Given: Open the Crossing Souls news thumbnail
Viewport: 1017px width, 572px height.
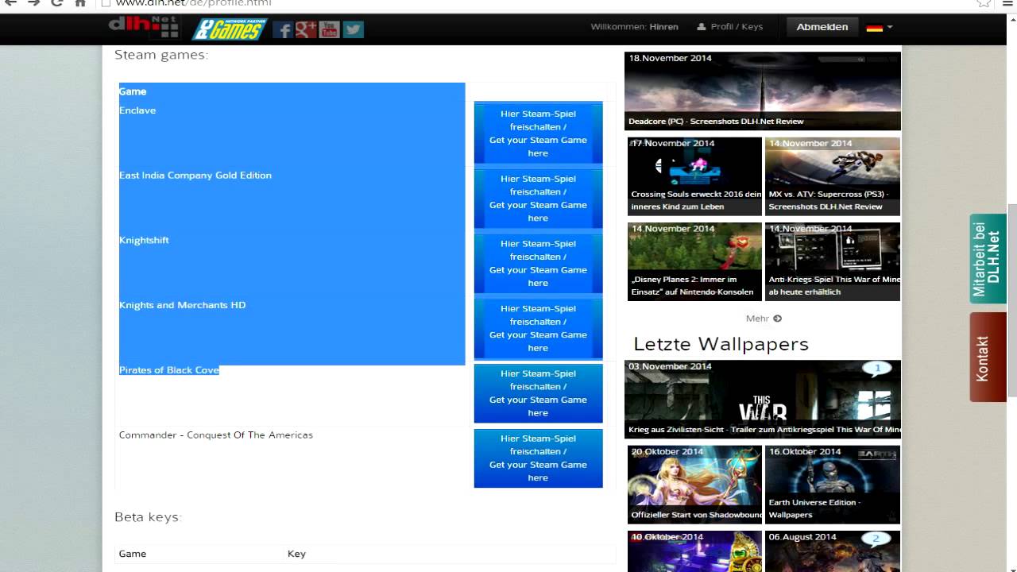Looking at the screenshot, I should point(694,176).
